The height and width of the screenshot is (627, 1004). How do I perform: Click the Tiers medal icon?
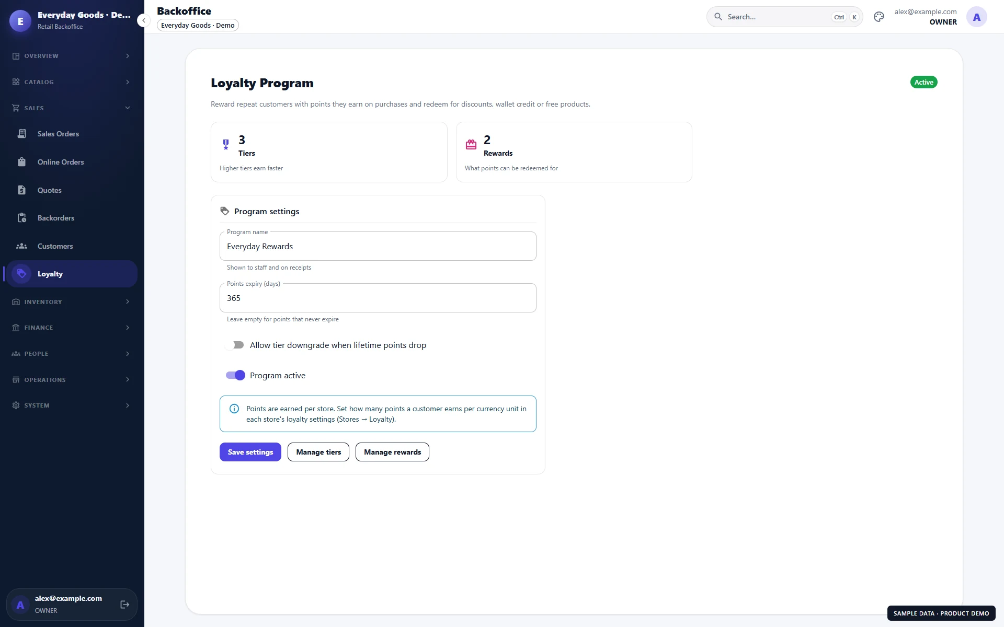tap(226, 144)
